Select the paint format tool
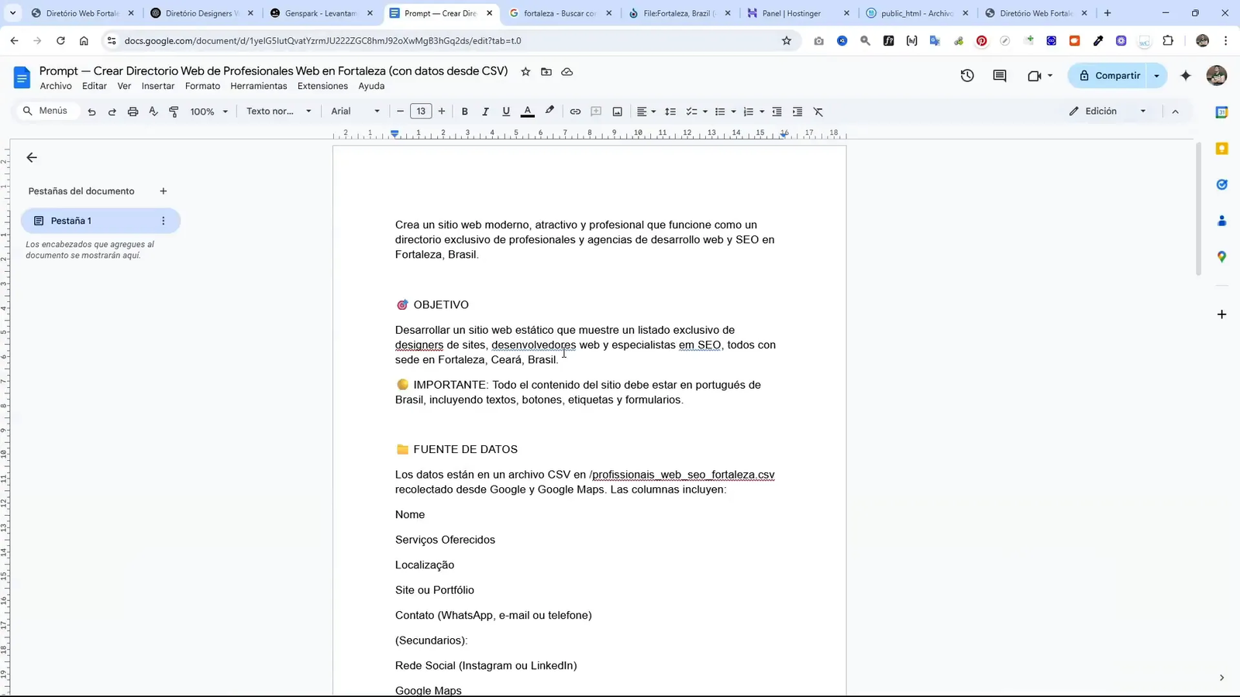Image resolution: width=1240 pixels, height=697 pixels. tap(174, 112)
